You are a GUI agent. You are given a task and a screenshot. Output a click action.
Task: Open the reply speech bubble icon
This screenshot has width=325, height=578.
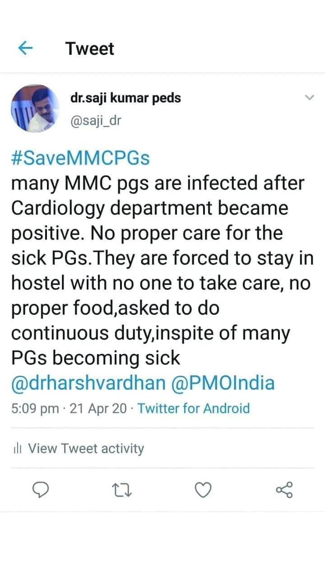click(x=41, y=489)
